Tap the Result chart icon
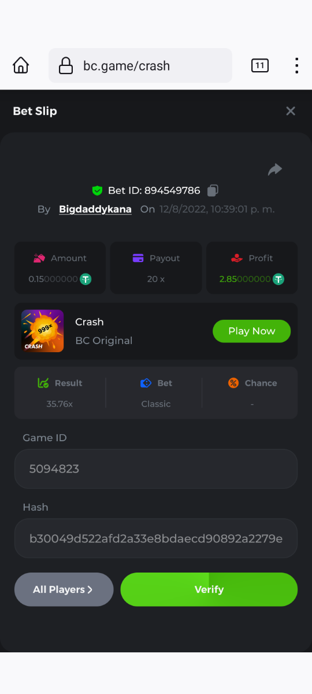The height and width of the screenshot is (694, 312). [x=43, y=383]
